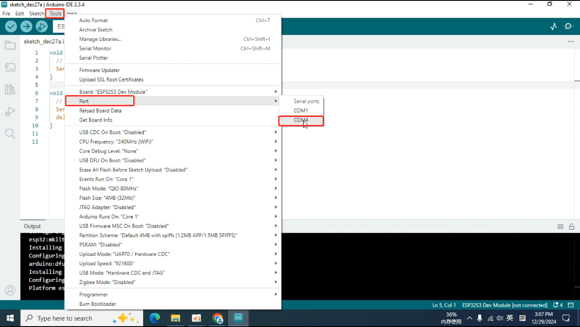The image size is (580, 327).
Task: Expand the Board ESP32S3 Dev Module submenu
Action: point(173,92)
